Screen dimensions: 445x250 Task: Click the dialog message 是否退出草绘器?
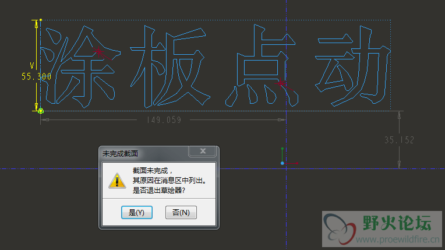pyautogui.click(x=159, y=191)
